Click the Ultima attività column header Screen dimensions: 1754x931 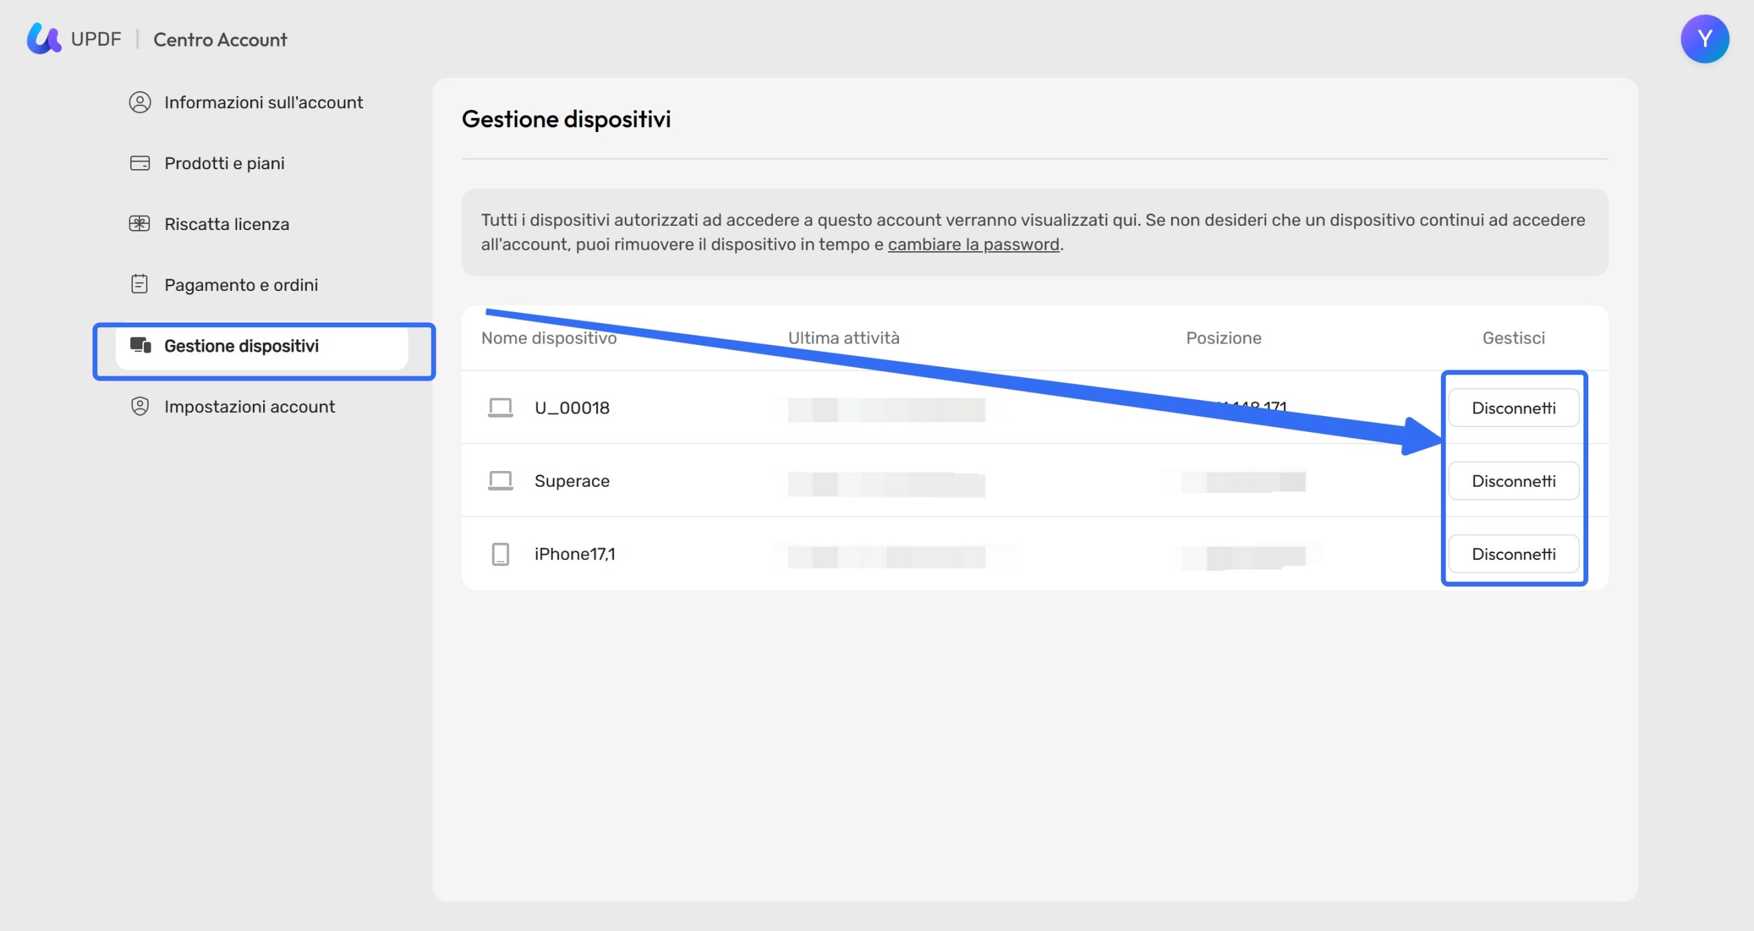(x=843, y=338)
